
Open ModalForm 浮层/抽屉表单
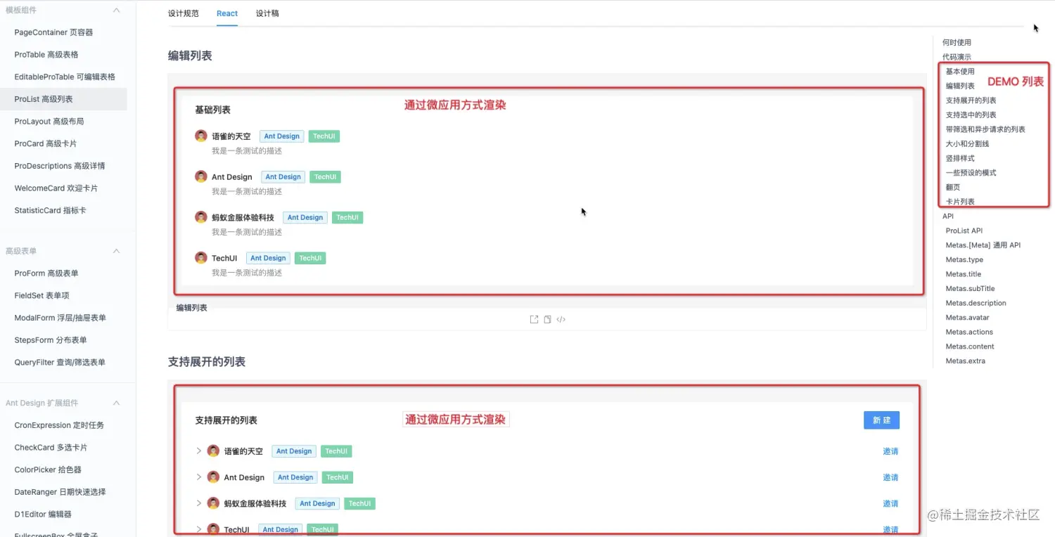tap(60, 318)
